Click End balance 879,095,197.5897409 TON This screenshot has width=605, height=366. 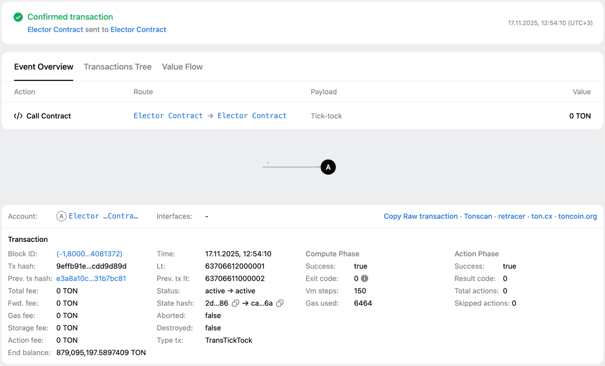click(x=101, y=353)
